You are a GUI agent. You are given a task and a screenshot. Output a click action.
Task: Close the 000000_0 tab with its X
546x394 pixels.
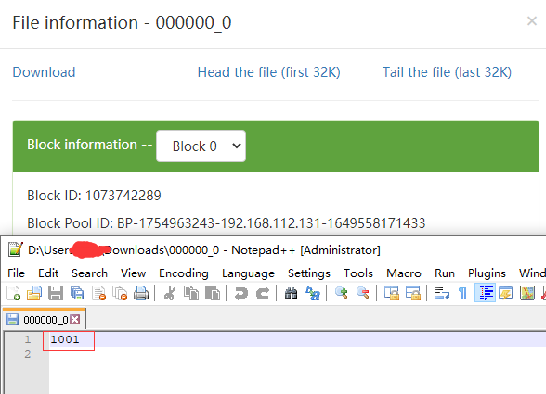[75, 319]
